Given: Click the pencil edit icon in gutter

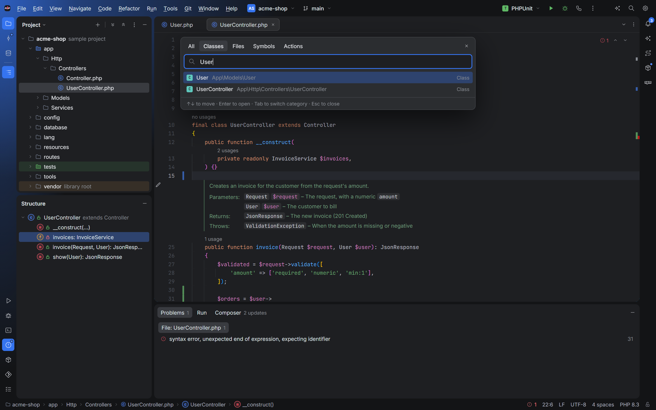Looking at the screenshot, I should (158, 185).
